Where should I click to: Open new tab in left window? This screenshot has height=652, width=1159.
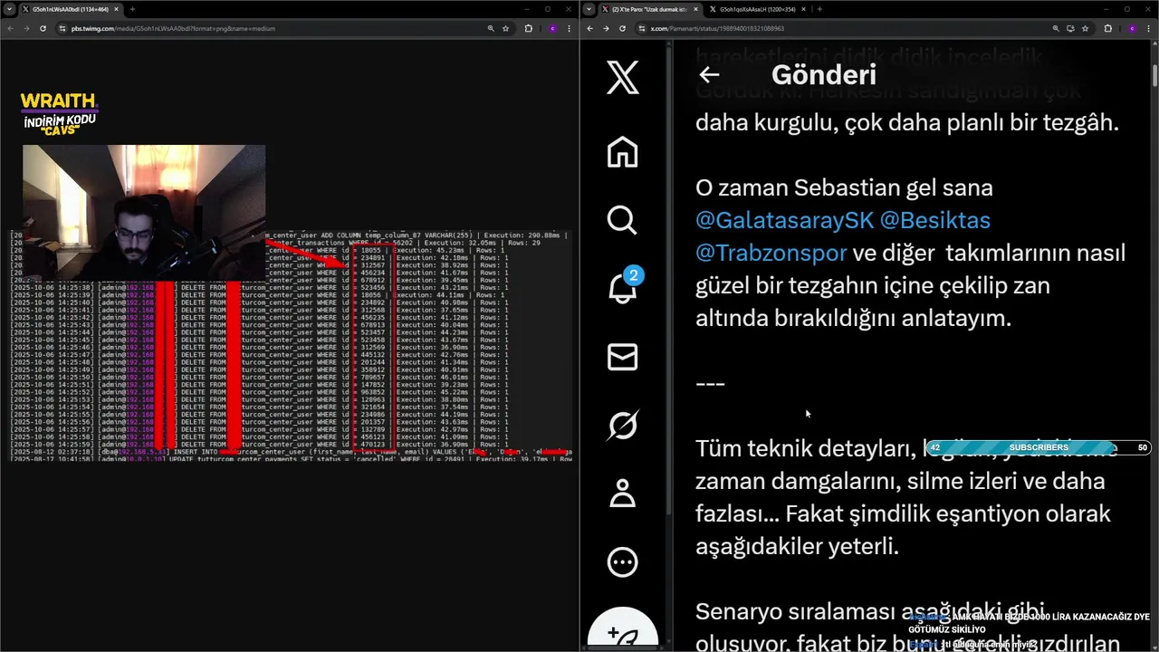point(132,9)
